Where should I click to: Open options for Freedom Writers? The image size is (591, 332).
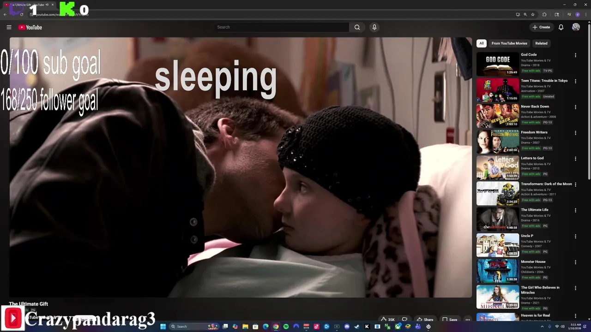[575, 133]
